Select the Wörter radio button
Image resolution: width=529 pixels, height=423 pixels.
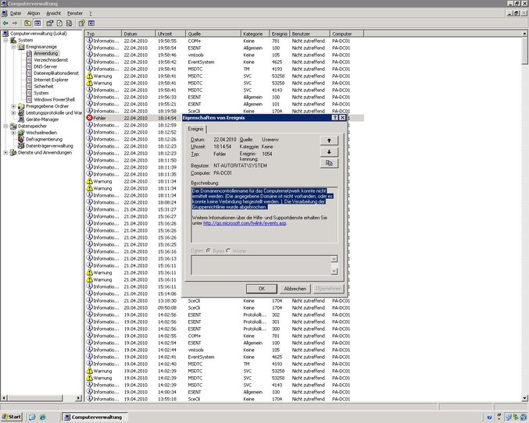[228, 251]
